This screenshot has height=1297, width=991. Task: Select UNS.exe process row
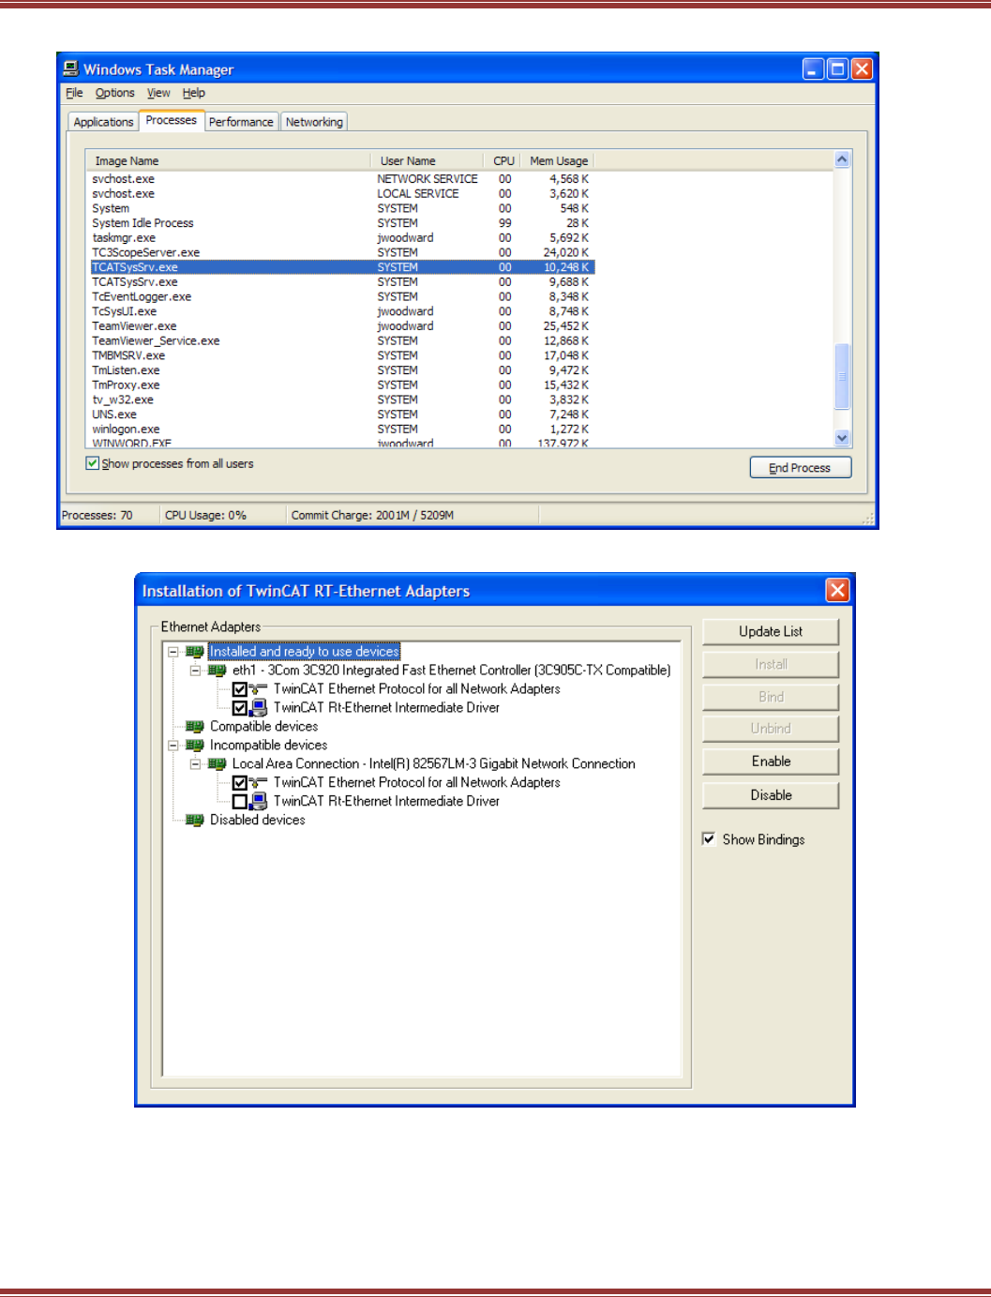(342, 415)
